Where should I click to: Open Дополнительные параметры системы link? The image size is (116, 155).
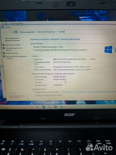point(17,57)
